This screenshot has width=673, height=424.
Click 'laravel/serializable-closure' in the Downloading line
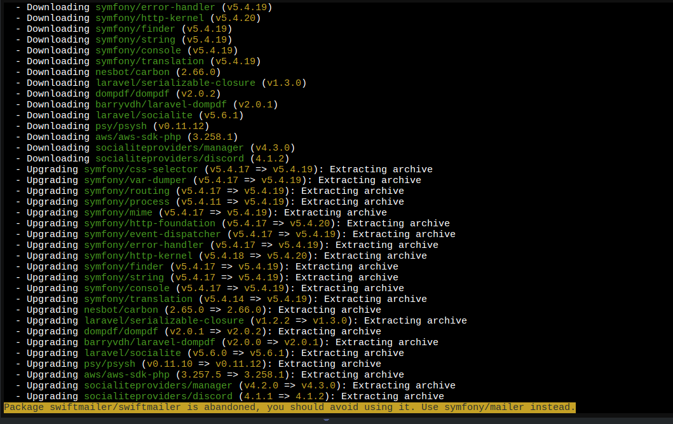pyautogui.click(x=175, y=83)
